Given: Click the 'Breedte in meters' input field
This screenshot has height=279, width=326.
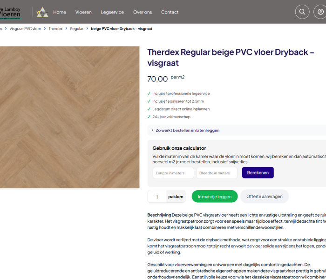Looking at the screenshot, I should click(217, 173).
